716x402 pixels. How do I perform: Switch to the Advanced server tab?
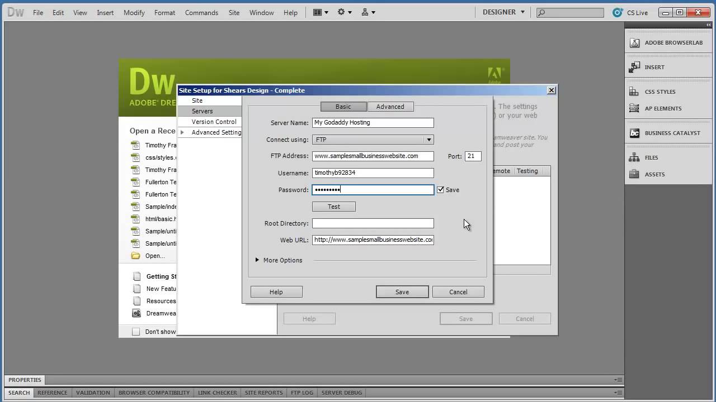390,107
